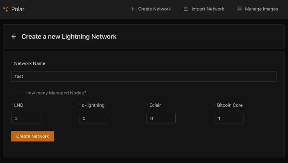Focus the c-lightning node count field

[93, 118]
